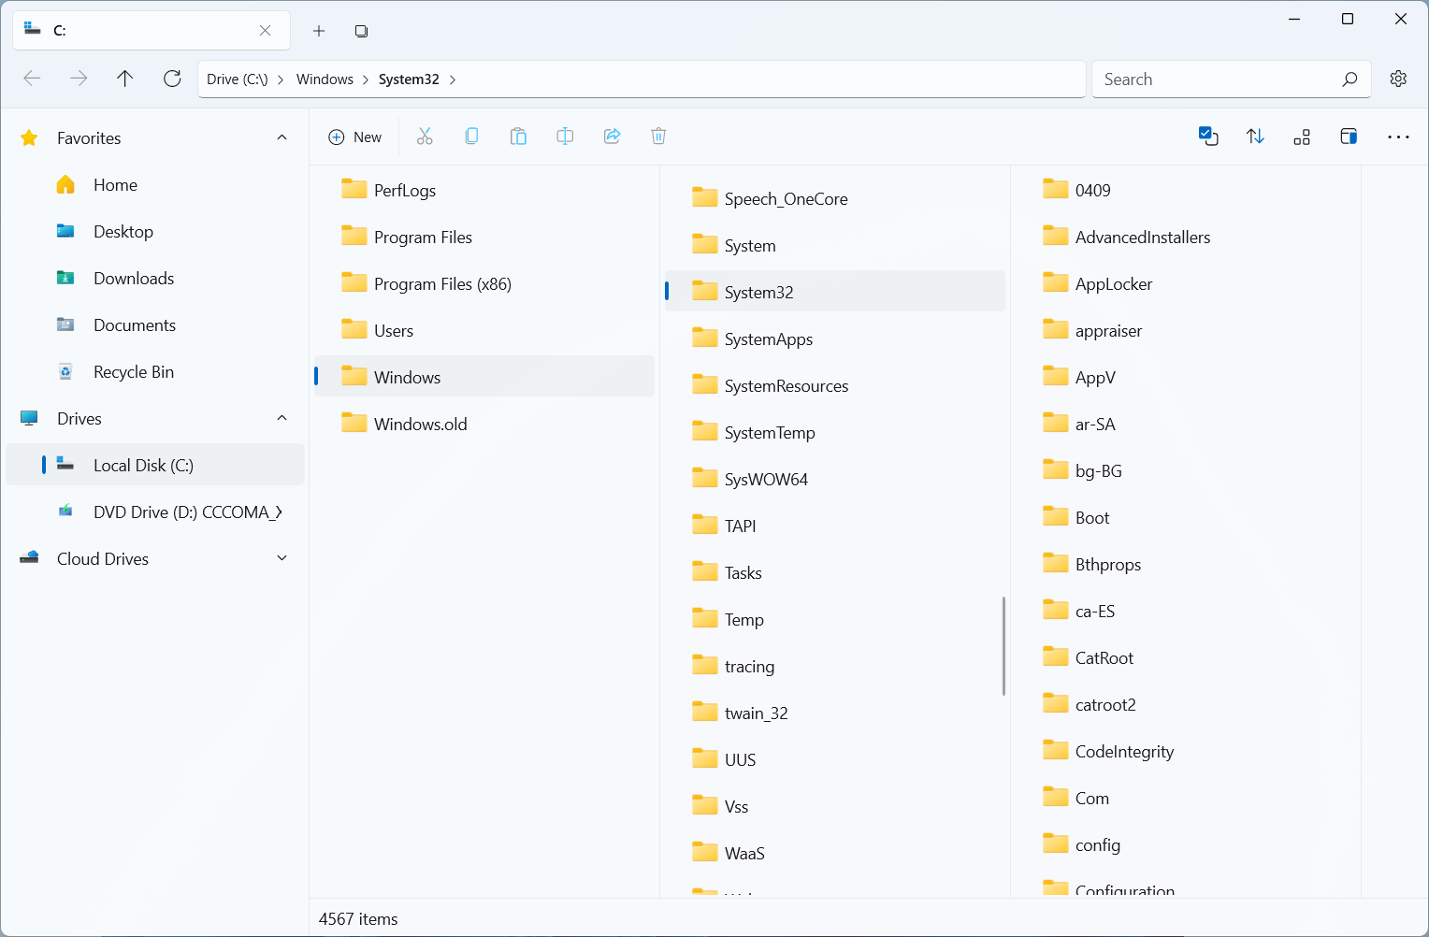Image resolution: width=1429 pixels, height=937 pixels.
Task: Click chevron after Windows in path bar
Action: click(366, 80)
